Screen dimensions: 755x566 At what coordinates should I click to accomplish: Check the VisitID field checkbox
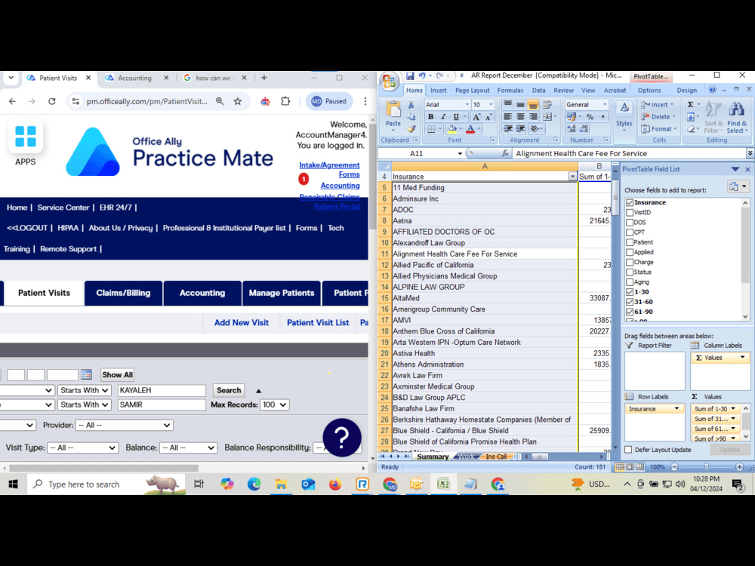click(x=630, y=212)
